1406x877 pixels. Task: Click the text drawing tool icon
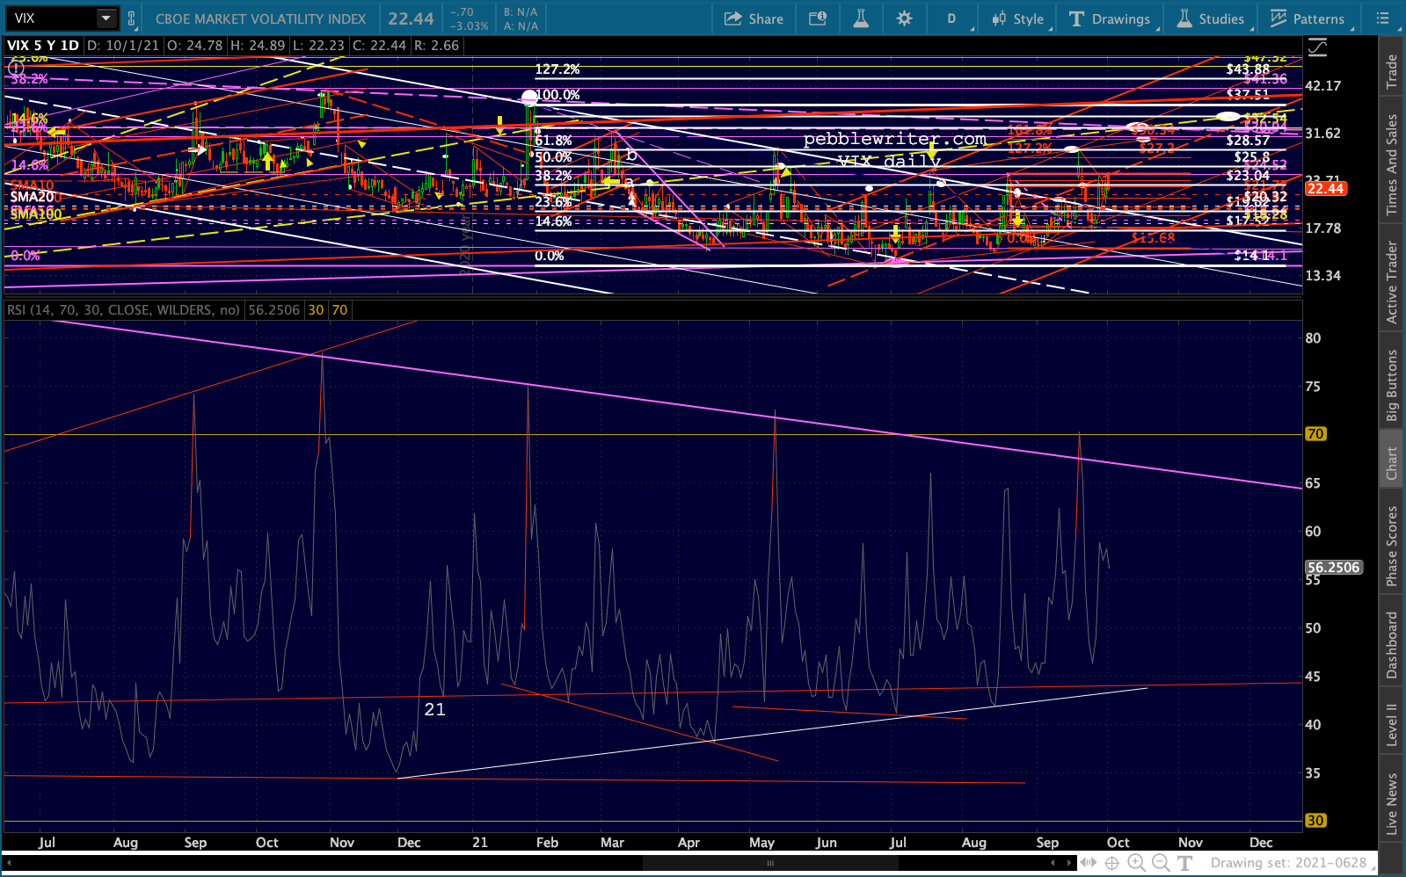pyautogui.click(x=1184, y=863)
